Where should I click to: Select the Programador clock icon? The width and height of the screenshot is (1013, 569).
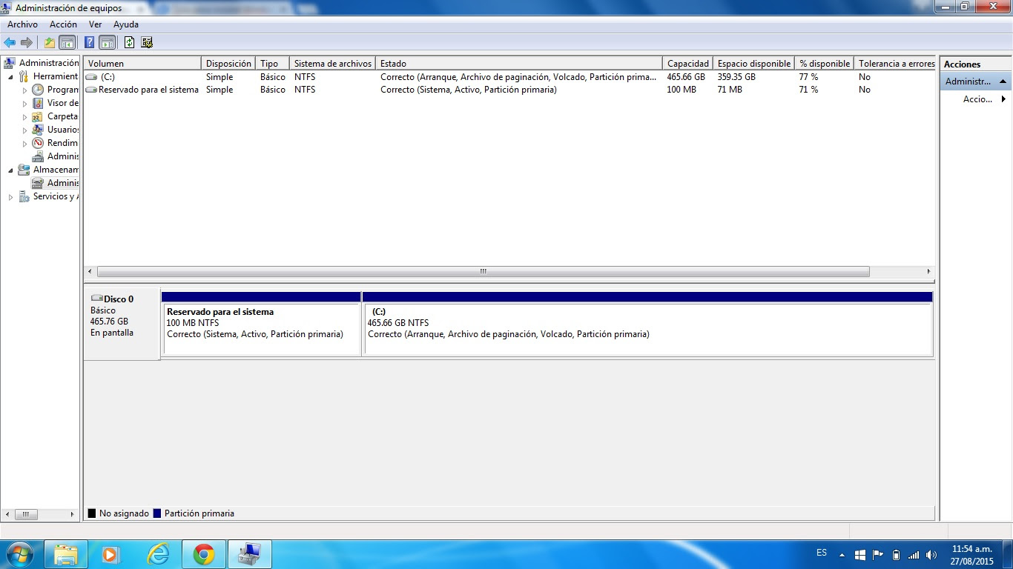pyautogui.click(x=38, y=90)
